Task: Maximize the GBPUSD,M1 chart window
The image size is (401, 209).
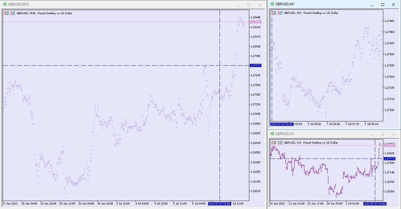Action: tap(383, 4)
